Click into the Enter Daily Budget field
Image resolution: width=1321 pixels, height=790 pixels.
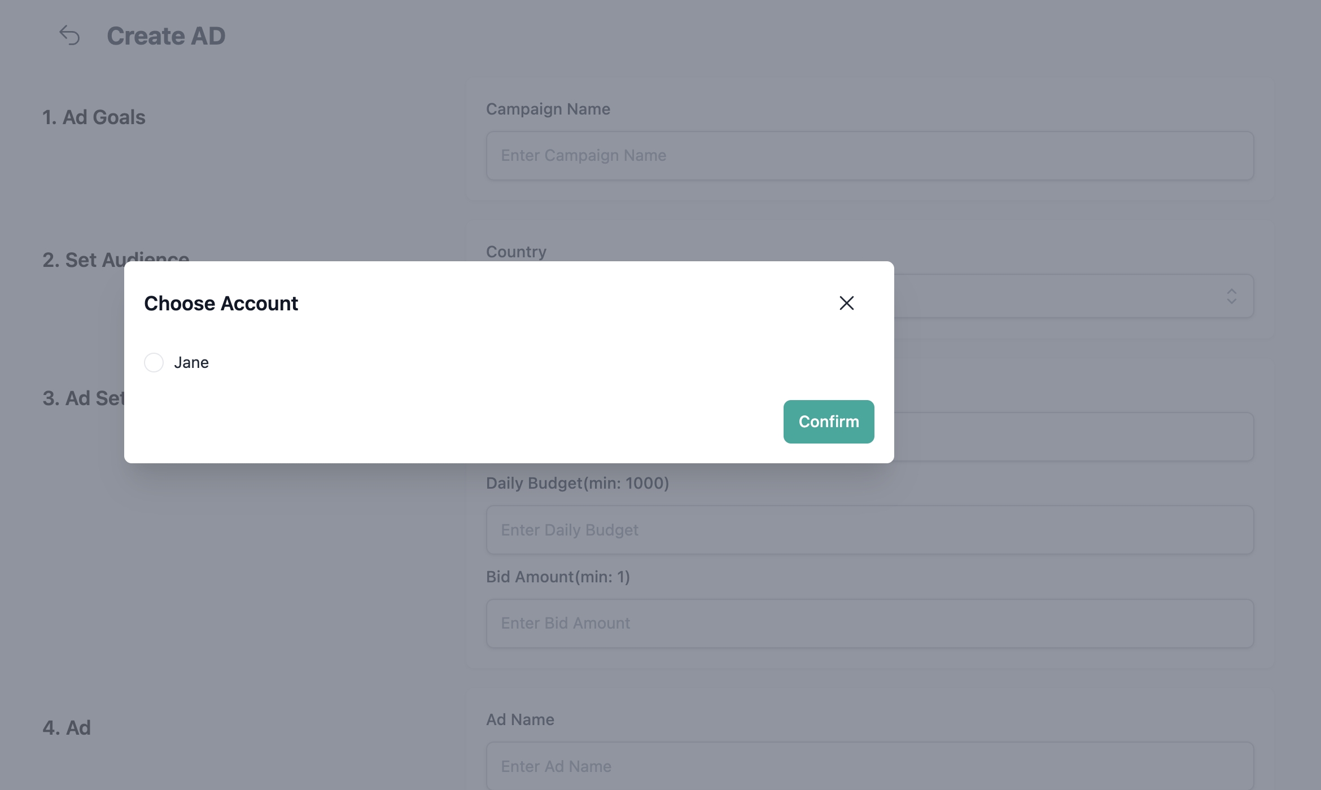click(869, 530)
